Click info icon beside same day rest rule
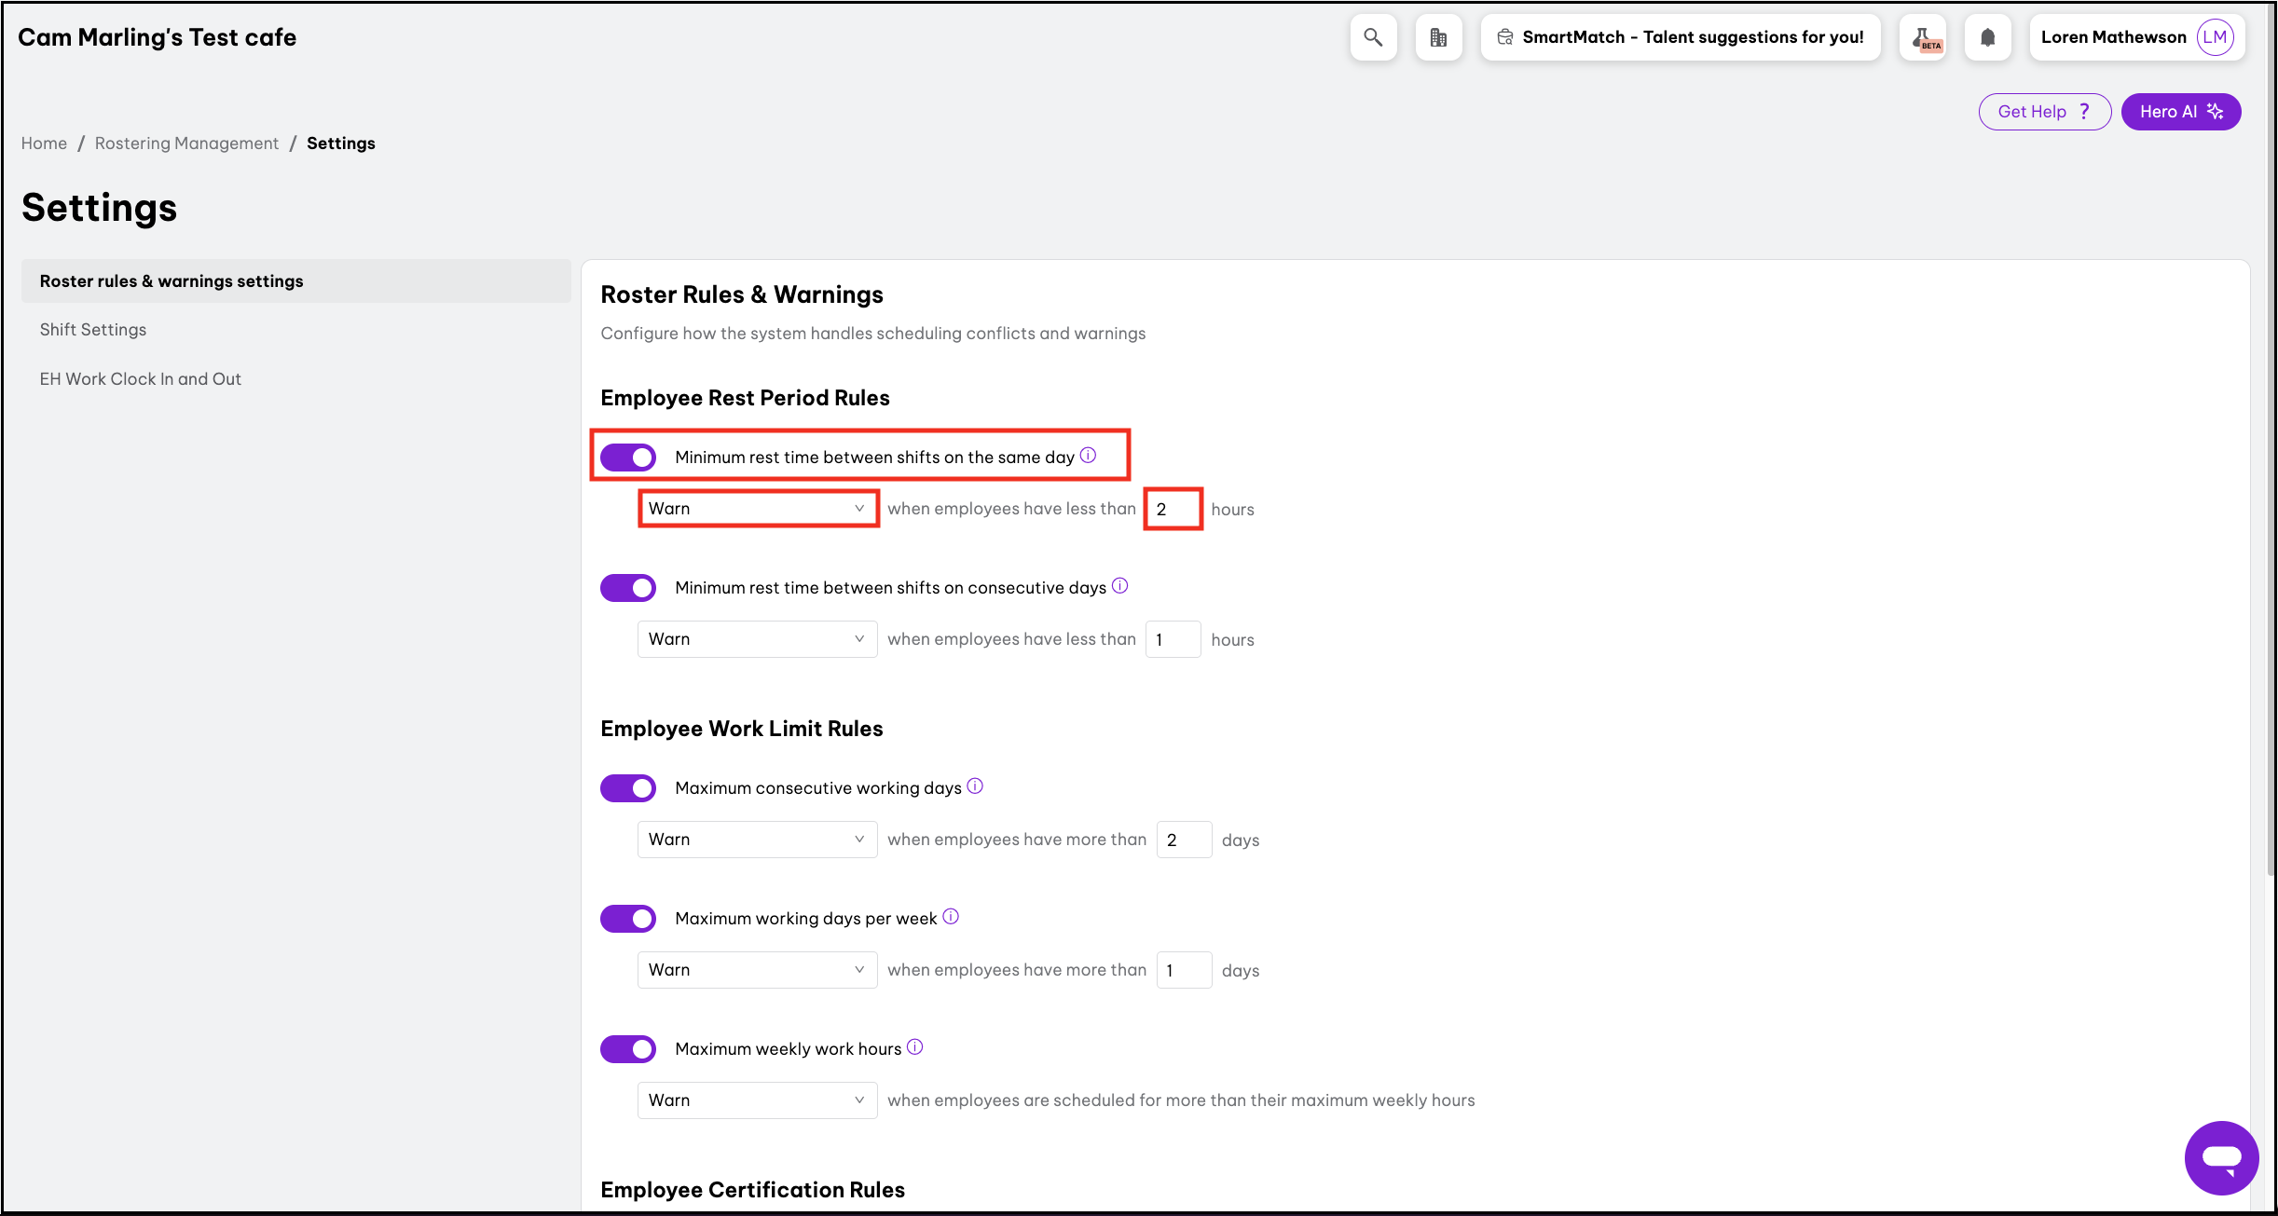This screenshot has width=2278, height=1216. [1088, 456]
